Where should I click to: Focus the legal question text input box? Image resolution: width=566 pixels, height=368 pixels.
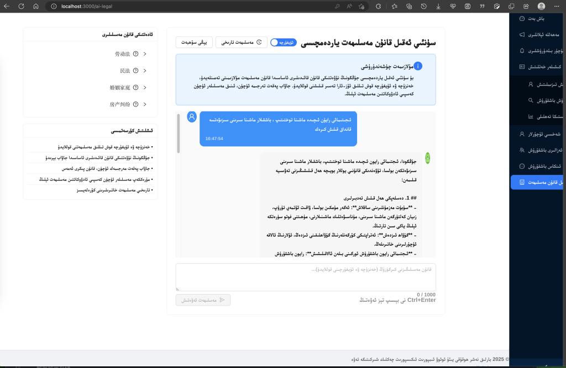coord(306,277)
